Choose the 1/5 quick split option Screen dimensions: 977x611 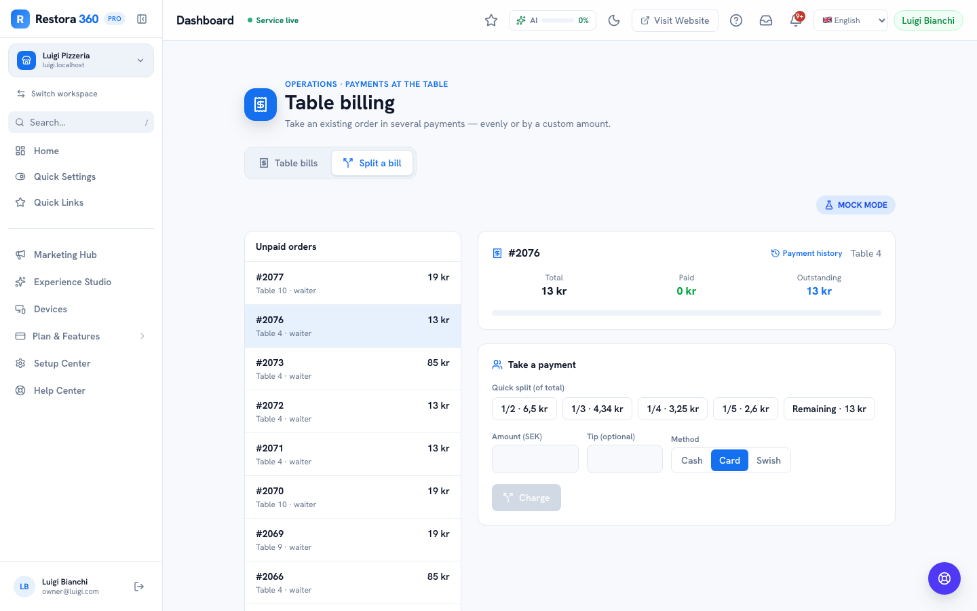pyautogui.click(x=746, y=409)
